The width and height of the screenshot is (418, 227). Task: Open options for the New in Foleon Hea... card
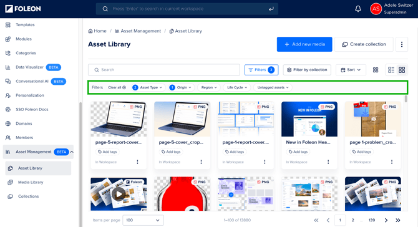point(328,162)
